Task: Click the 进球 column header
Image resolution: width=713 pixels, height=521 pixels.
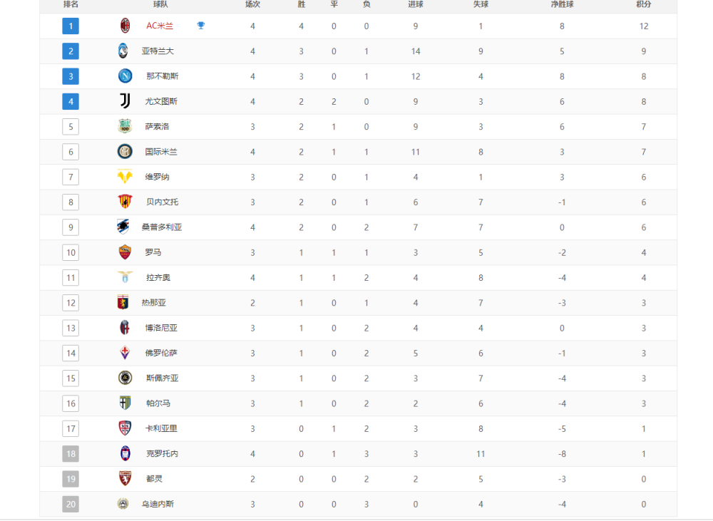Action: (416, 4)
